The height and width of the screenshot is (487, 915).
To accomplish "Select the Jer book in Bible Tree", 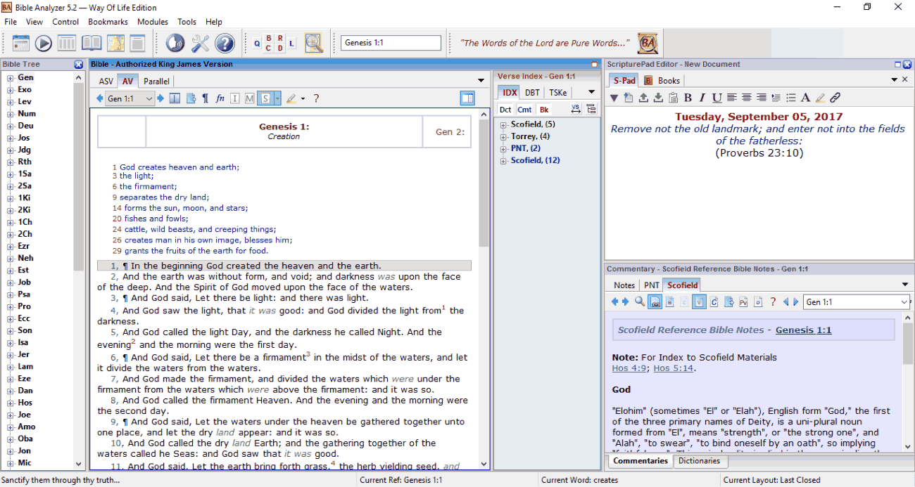I will coord(24,355).
